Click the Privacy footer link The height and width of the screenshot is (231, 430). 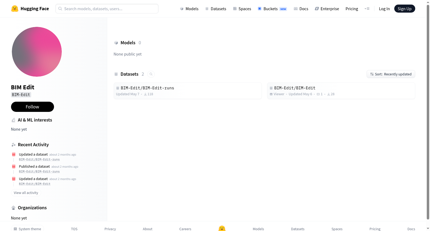pos(110,229)
